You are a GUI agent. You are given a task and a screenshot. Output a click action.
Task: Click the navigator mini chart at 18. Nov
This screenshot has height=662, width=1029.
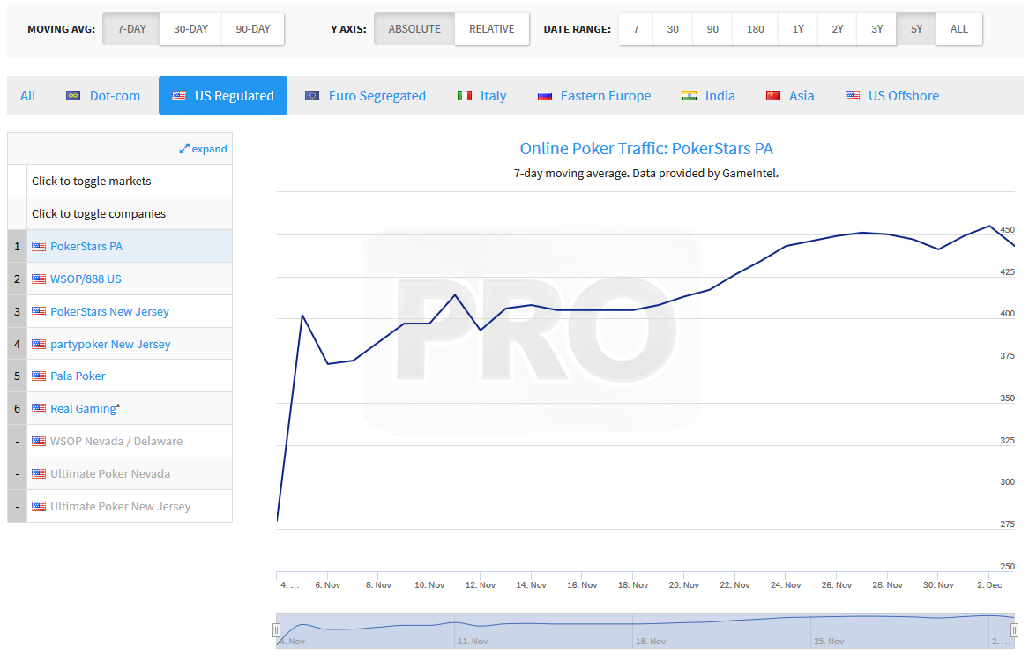pyautogui.click(x=651, y=641)
